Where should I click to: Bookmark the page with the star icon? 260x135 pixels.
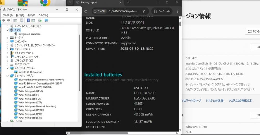(x=144, y=11)
